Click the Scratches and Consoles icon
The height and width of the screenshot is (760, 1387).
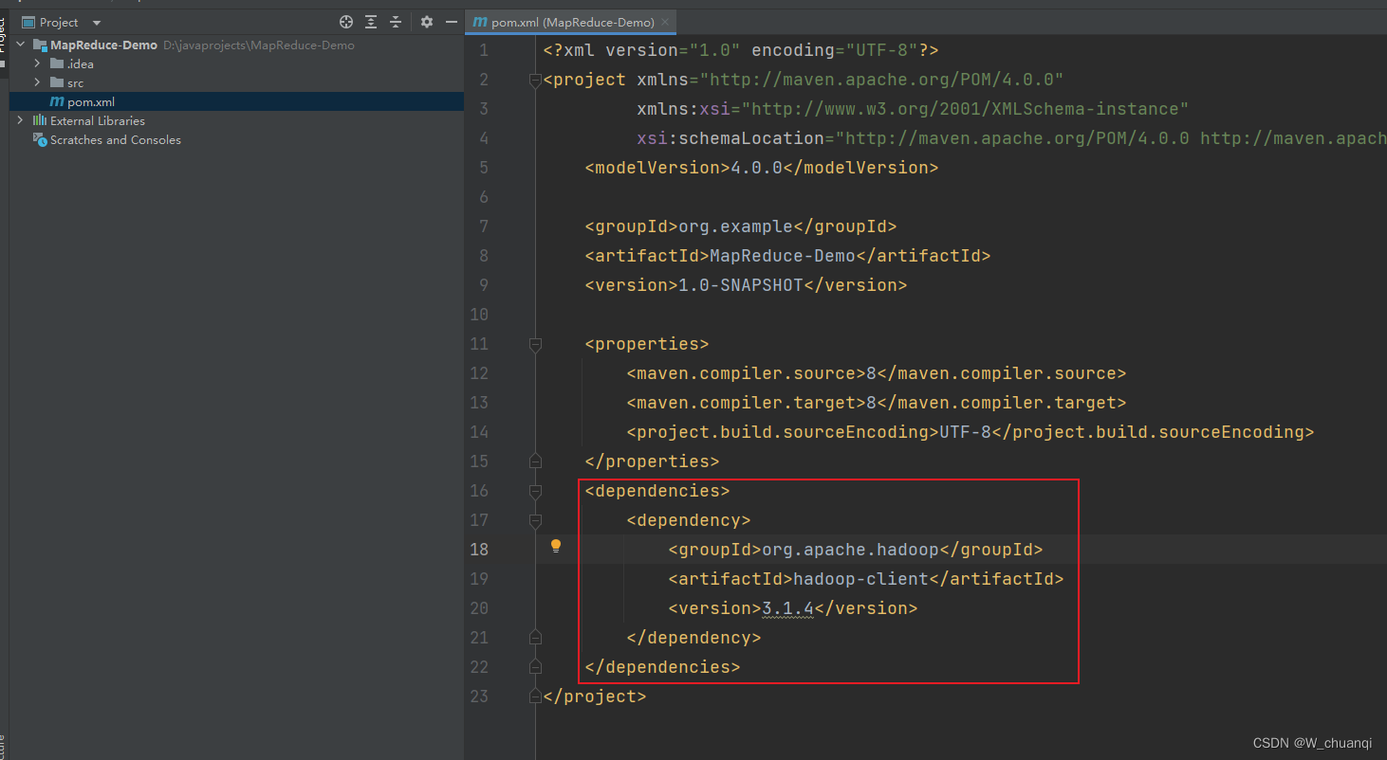pos(40,139)
